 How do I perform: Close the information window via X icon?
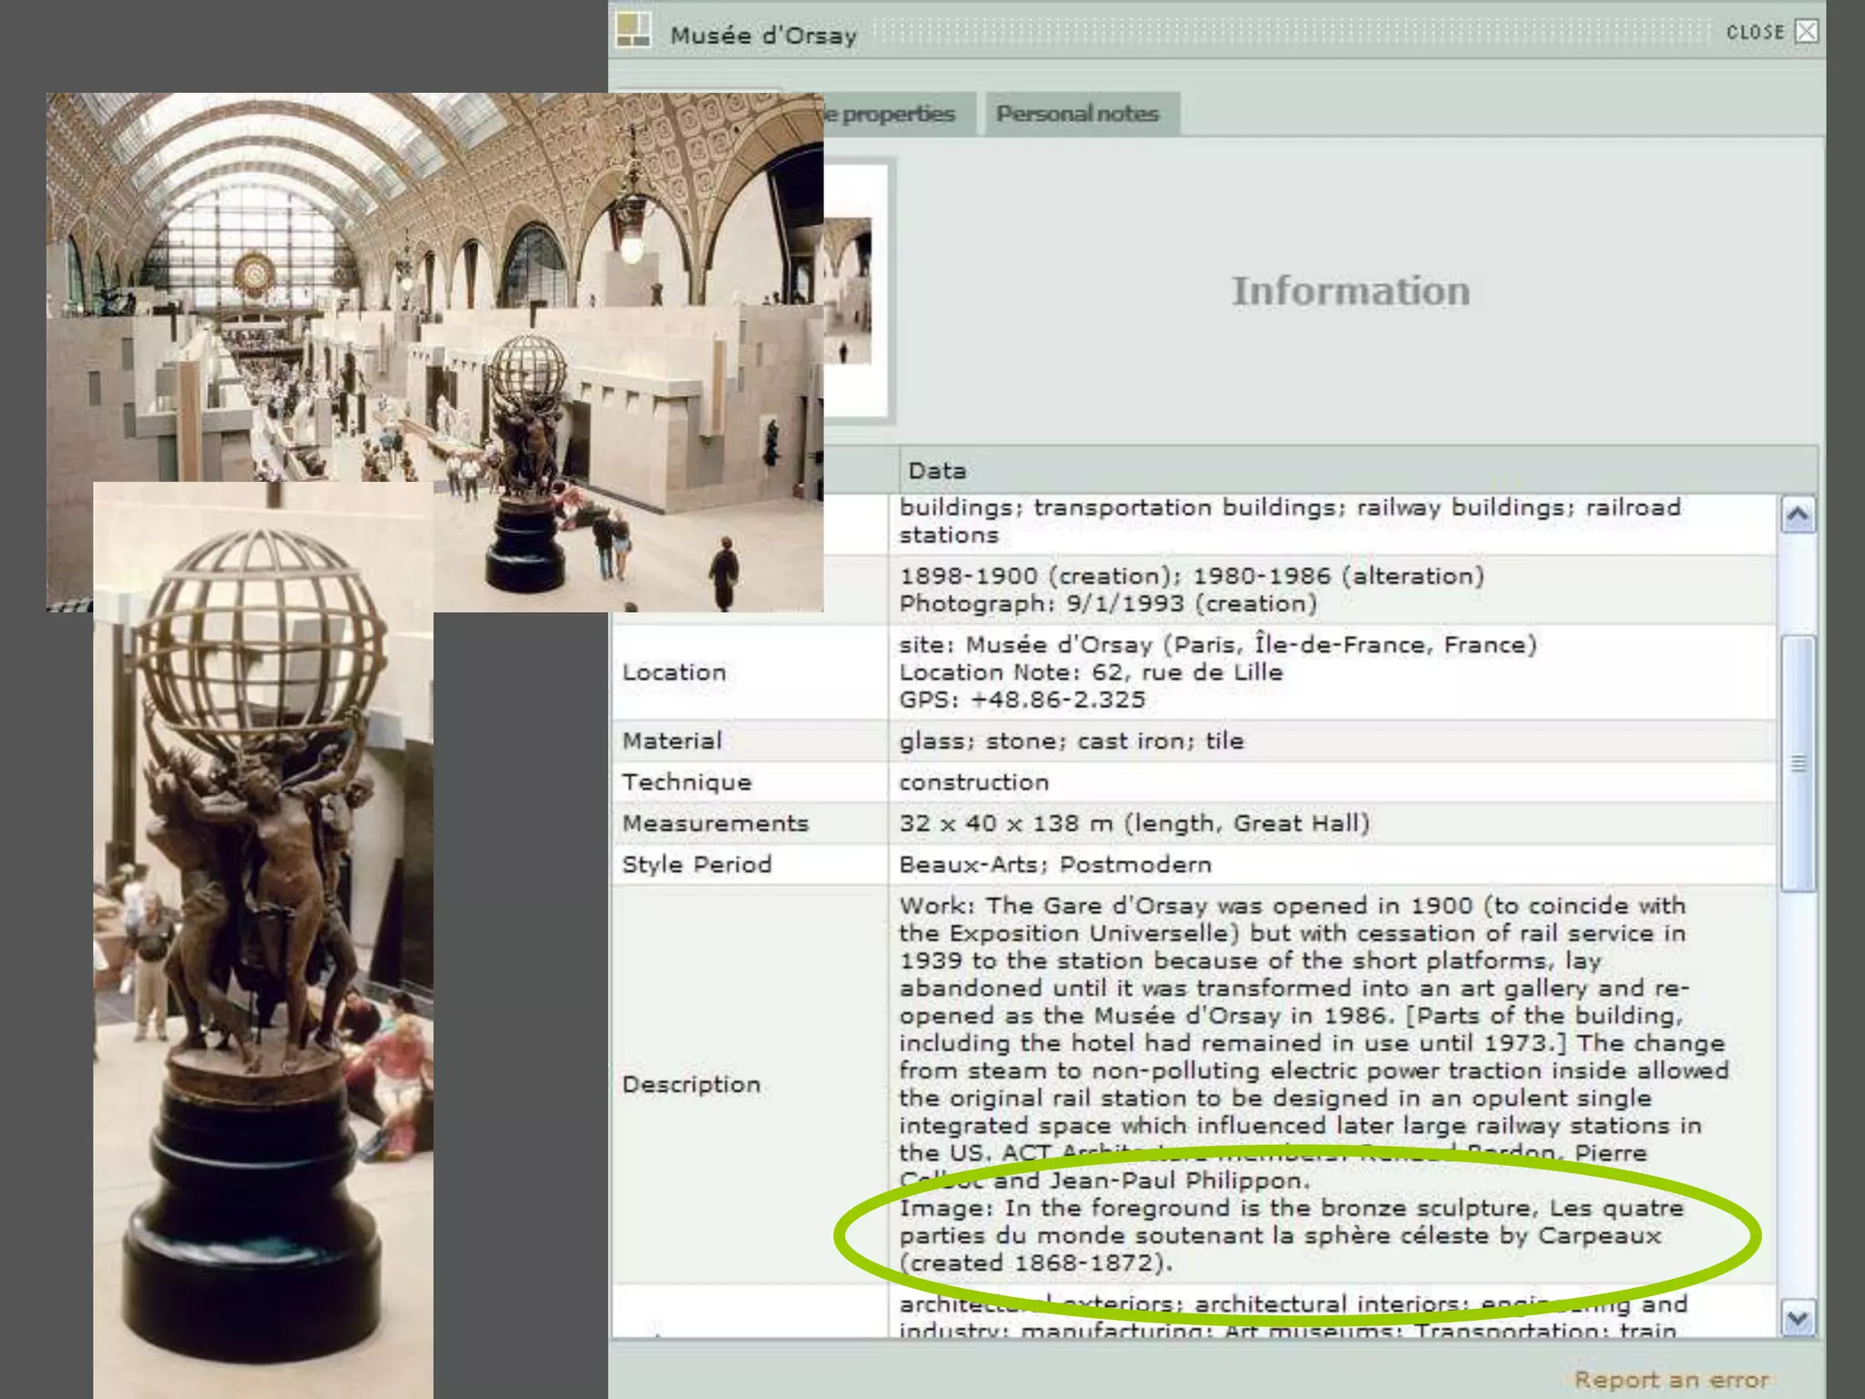click(1806, 32)
